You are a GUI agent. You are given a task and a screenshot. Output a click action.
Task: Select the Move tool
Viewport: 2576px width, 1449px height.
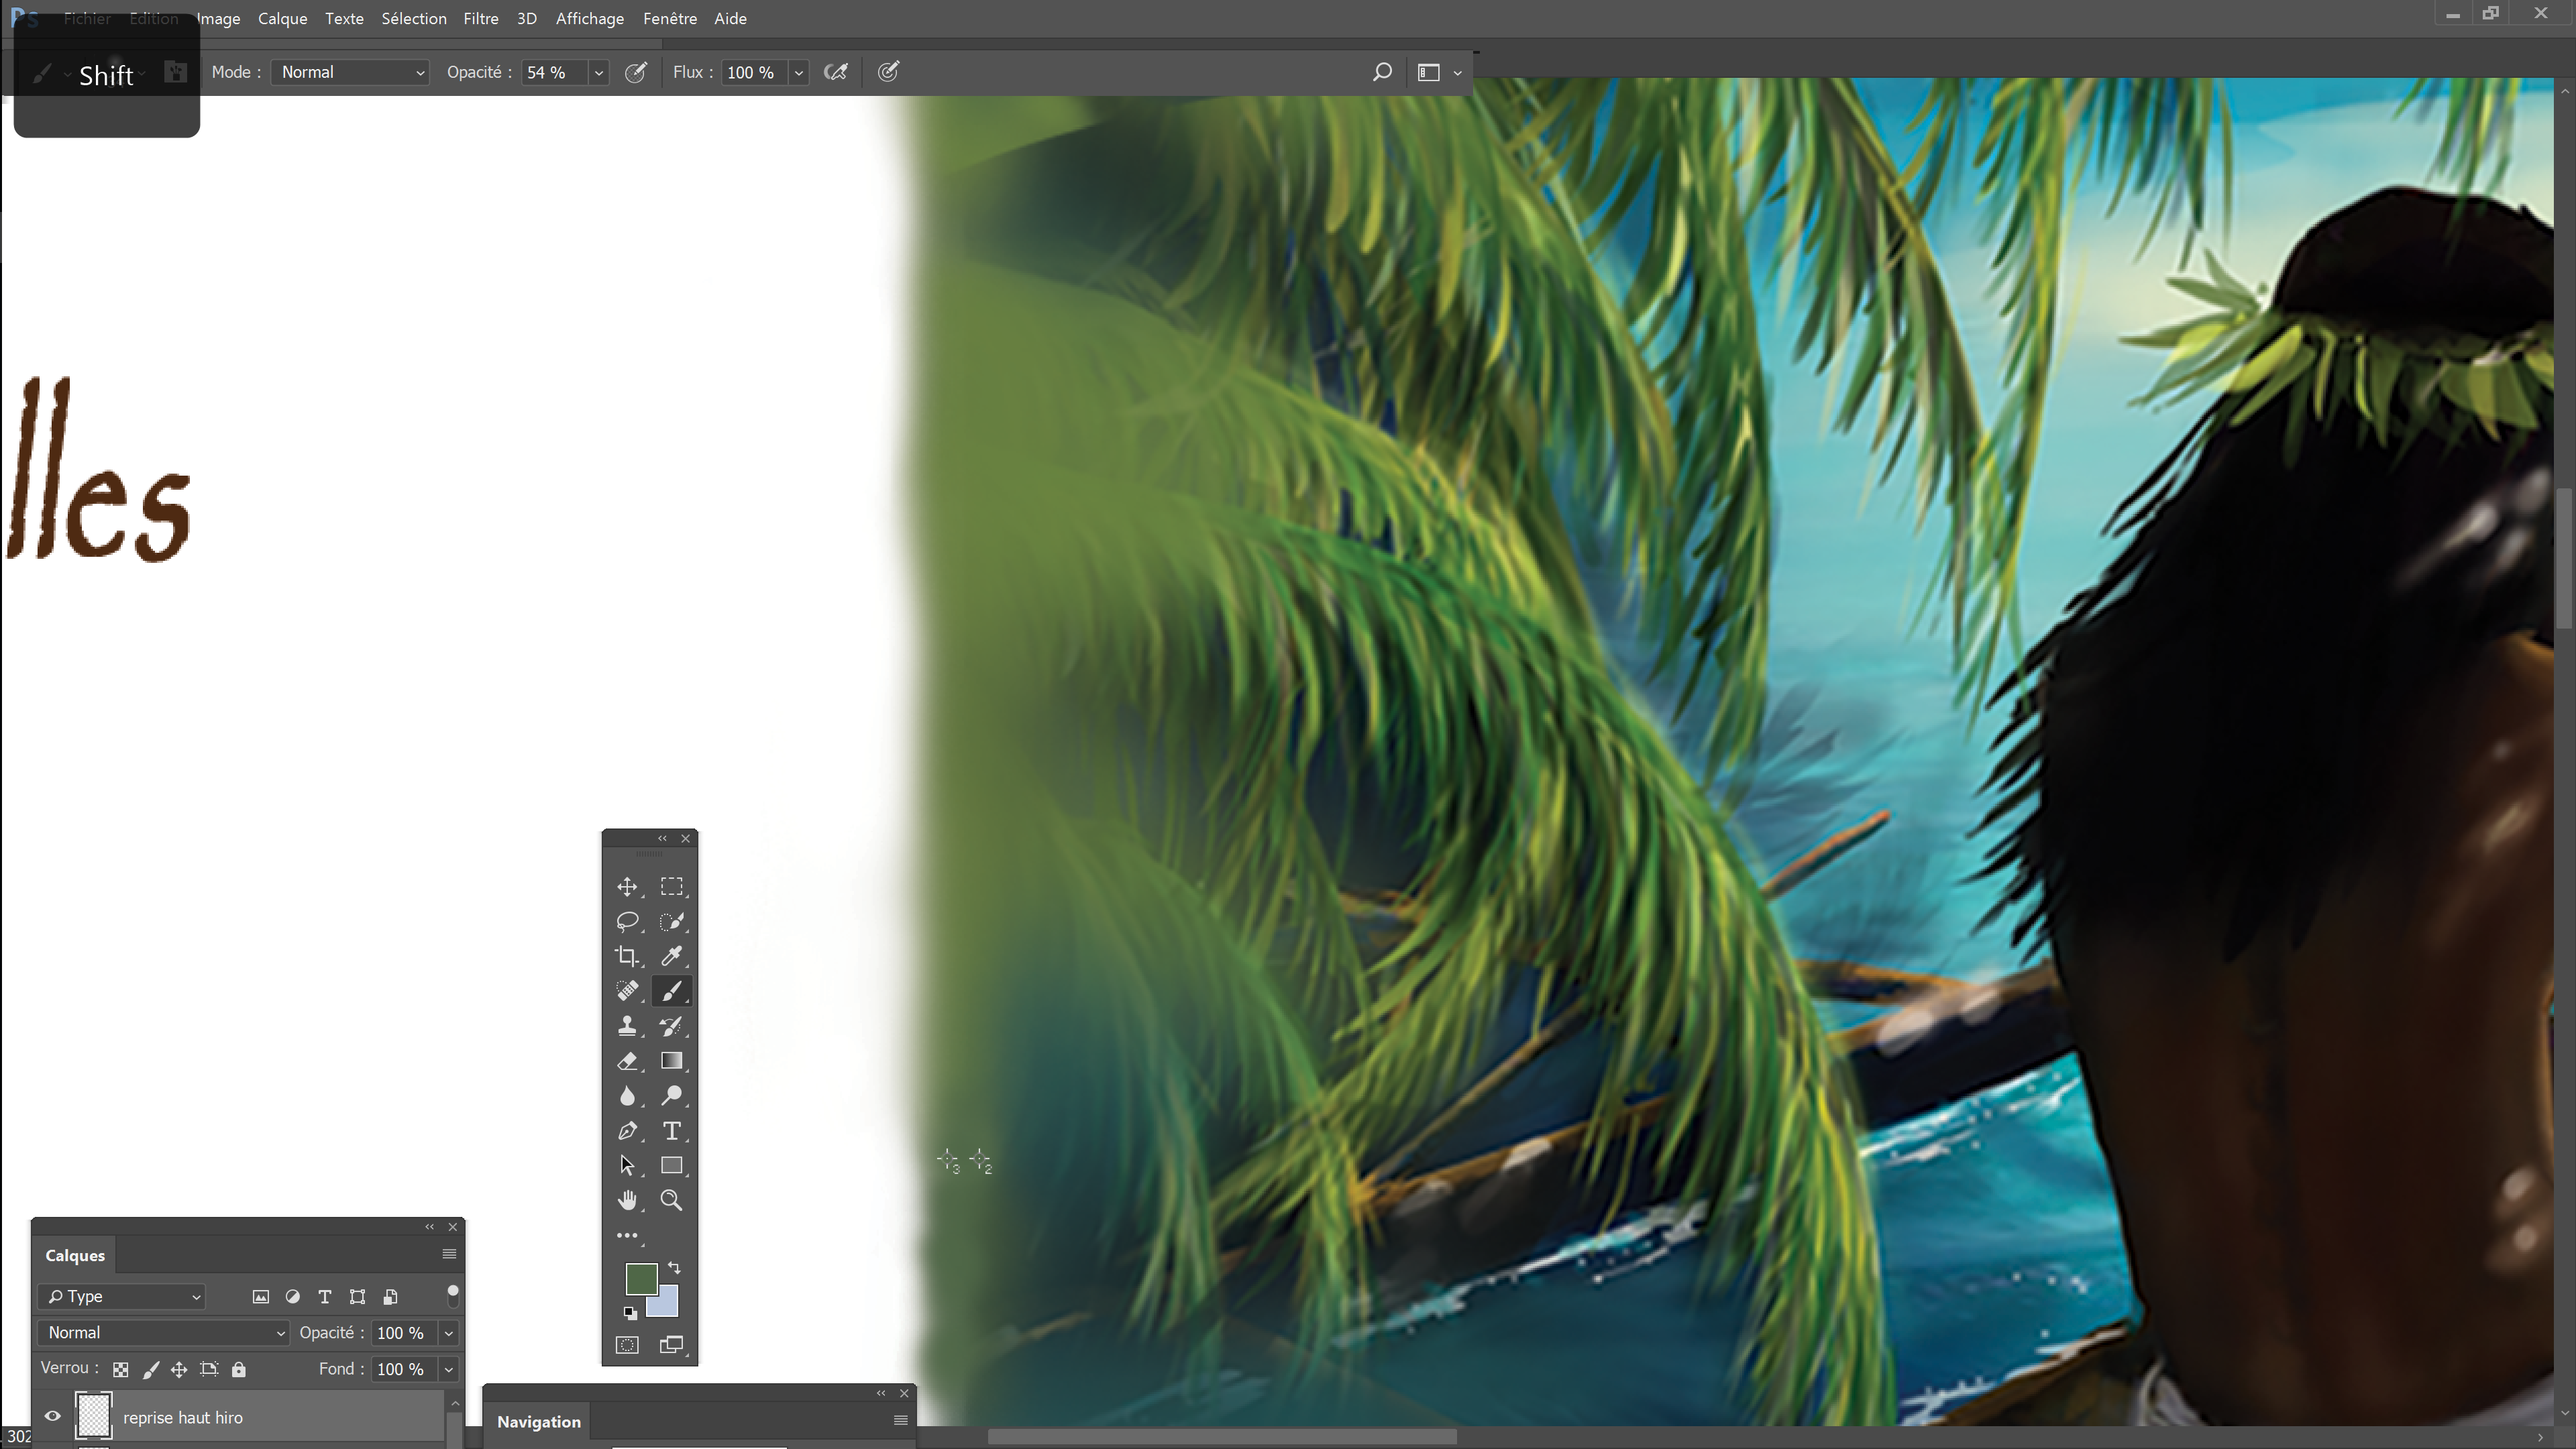627,887
